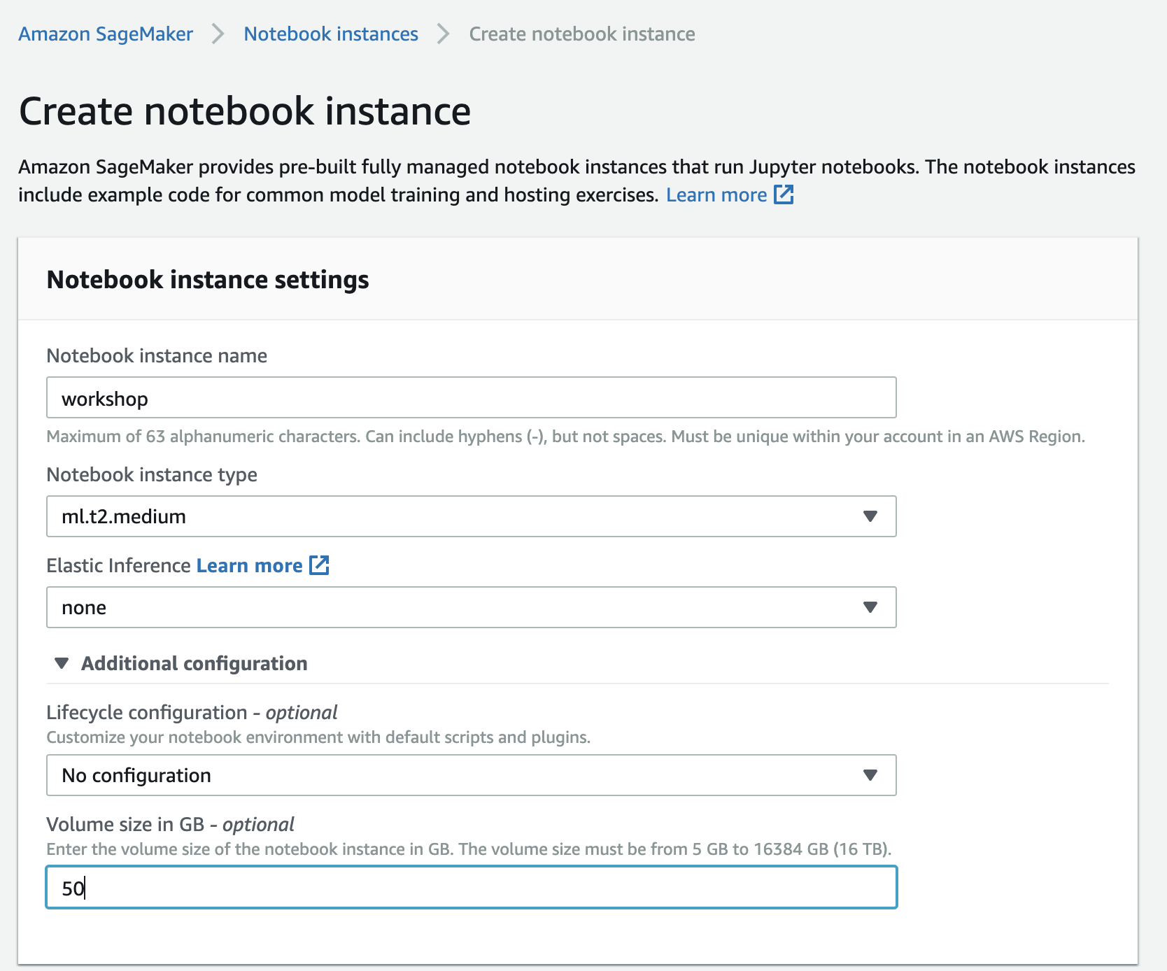Click the external link icon beside description Learn more
This screenshot has width=1167, height=971.
point(784,194)
